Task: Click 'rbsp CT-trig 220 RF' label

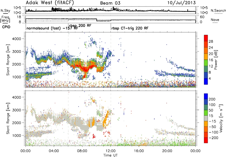Action: [x=130, y=28]
